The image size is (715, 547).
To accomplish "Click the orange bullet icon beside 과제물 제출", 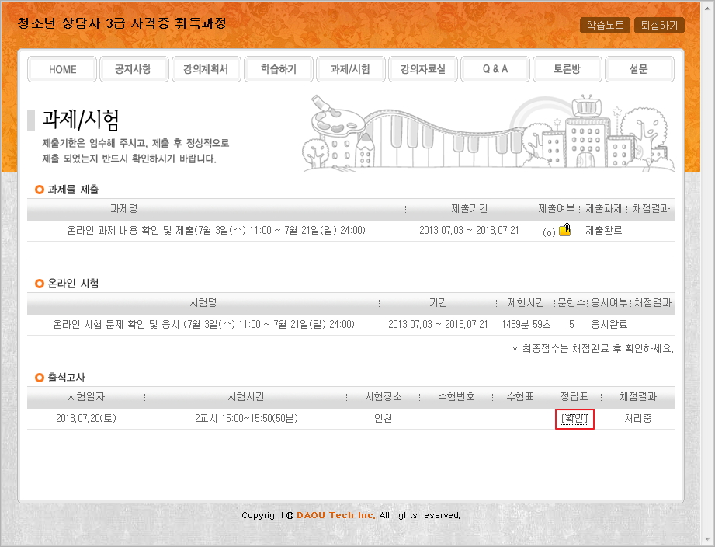I will [x=40, y=190].
